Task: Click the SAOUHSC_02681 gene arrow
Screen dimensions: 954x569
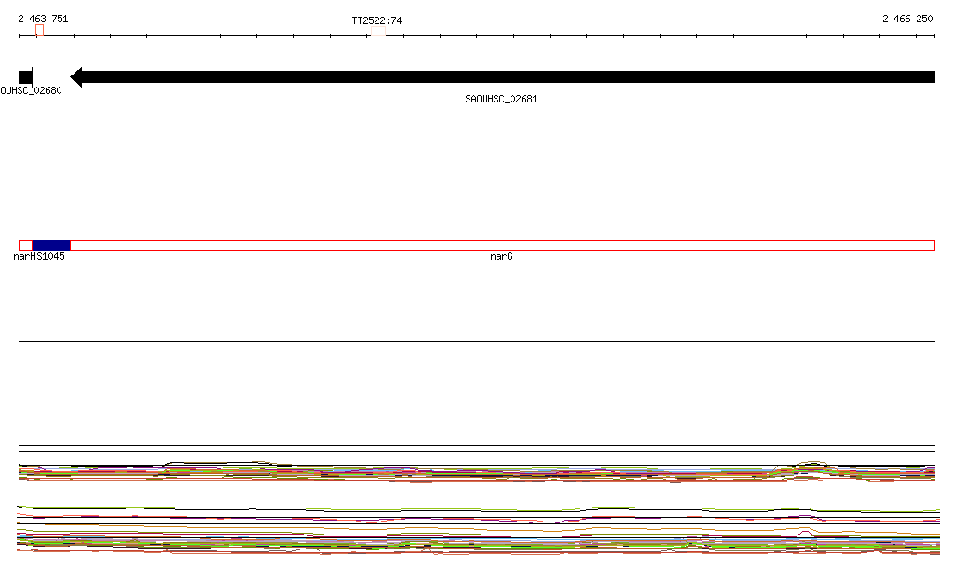Action: 502,76
